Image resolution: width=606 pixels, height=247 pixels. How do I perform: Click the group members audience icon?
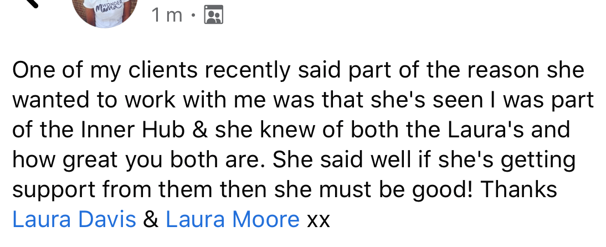(x=214, y=15)
